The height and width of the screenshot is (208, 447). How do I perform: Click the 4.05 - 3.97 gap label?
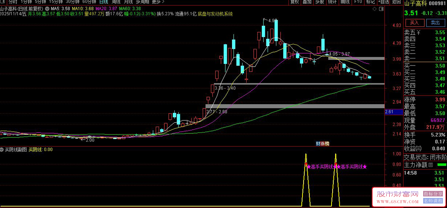(339, 54)
